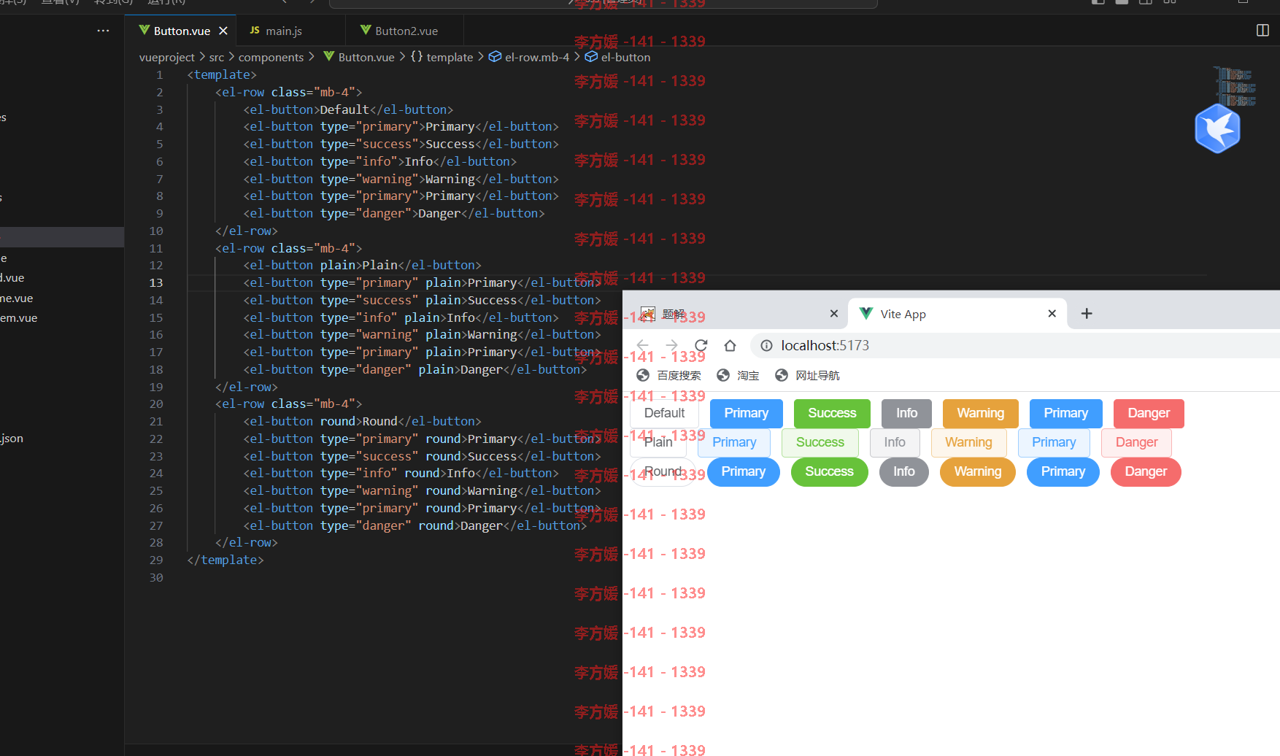
Task: Open the 网址导航 bookmark
Action: coord(807,375)
